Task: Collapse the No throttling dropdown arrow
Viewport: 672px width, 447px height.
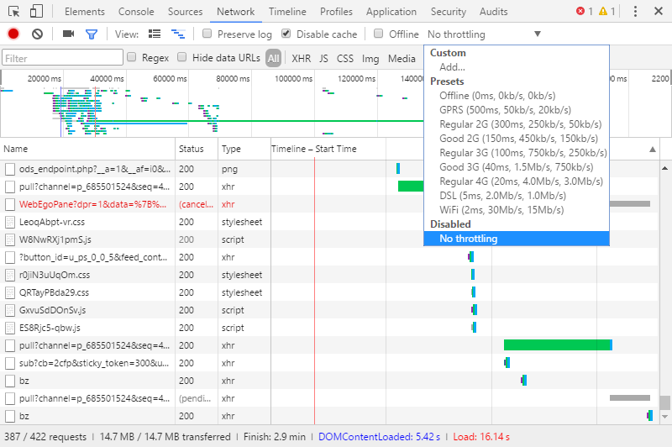Action: [538, 34]
